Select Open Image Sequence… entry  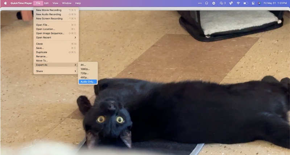(x=56, y=33)
